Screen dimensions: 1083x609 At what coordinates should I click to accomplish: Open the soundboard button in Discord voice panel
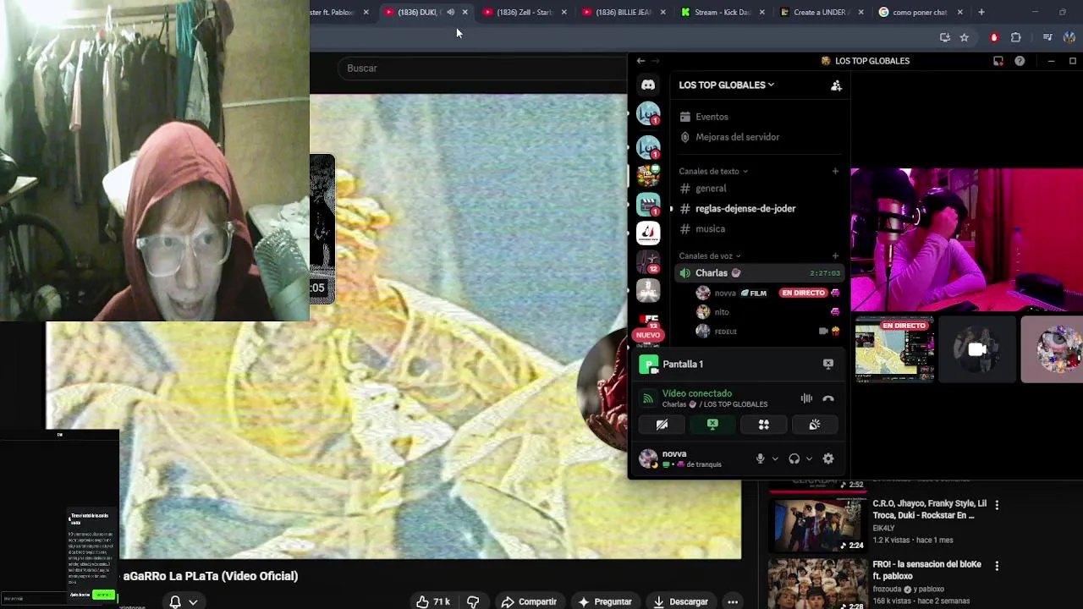(814, 425)
